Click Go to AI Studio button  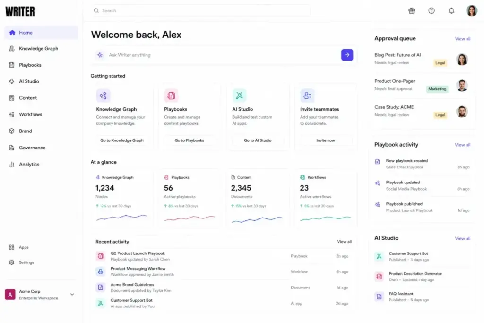(x=258, y=140)
